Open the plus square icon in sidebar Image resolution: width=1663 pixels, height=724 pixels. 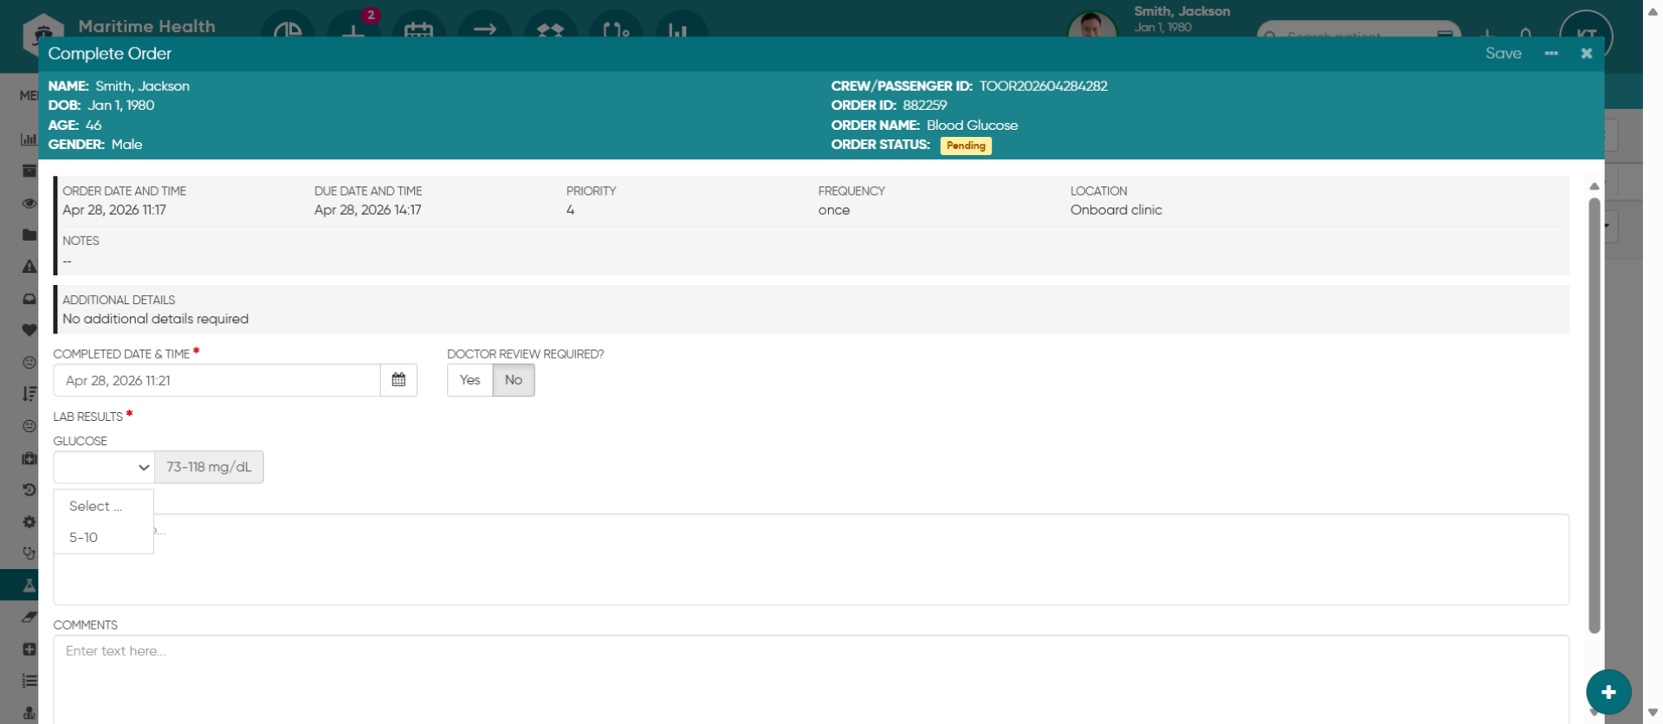click(29, 650)
